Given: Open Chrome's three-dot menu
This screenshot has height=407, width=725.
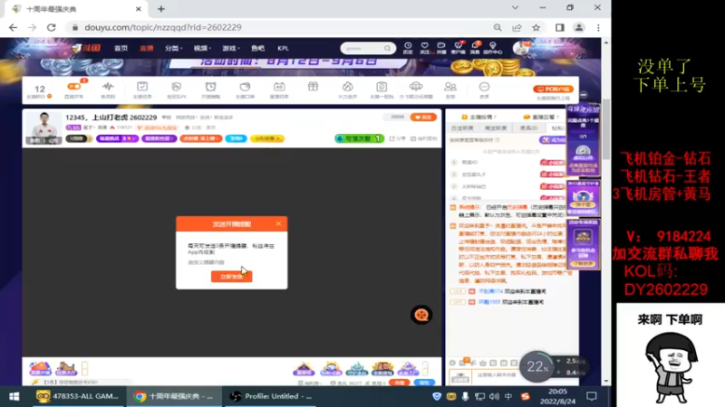Looking at the screenshot, I should click(x=598, y=27).
